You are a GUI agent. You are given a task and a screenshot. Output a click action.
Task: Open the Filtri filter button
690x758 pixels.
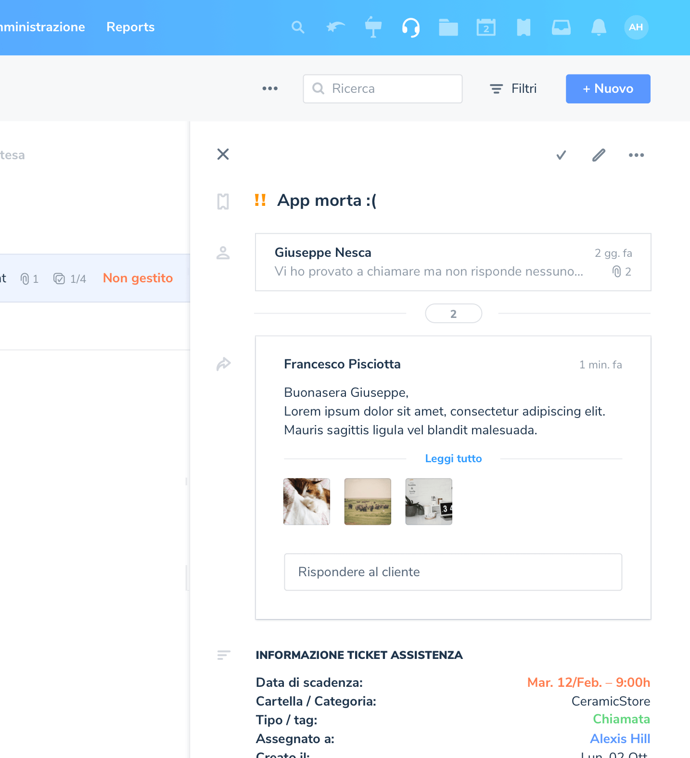513,88
